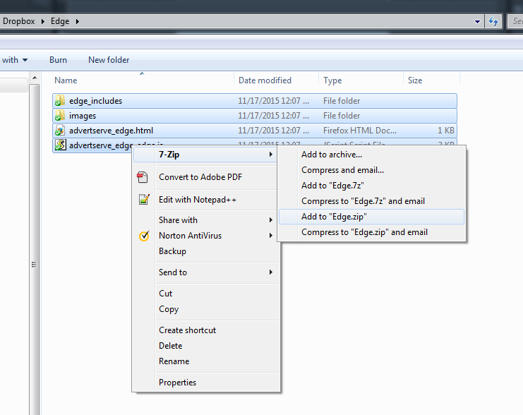
Task: Expand the Edge breadcrumb arrow
Action: [x=78, y=21]
